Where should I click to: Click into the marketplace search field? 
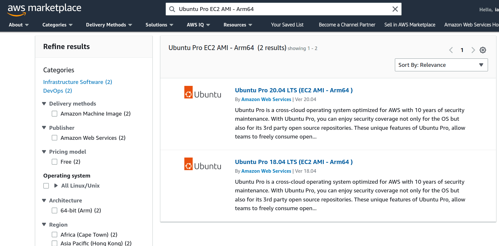click(283, 9)
